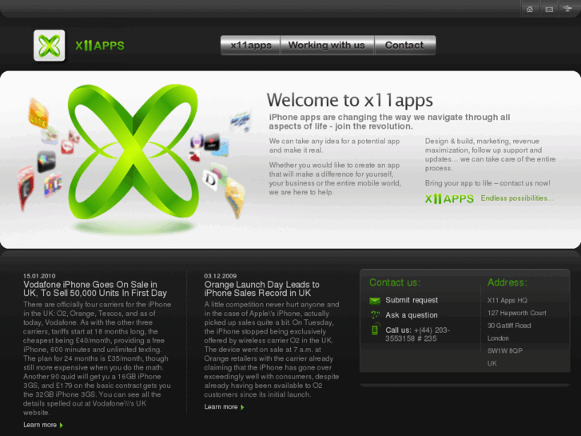The height and width of the screenshot is (436, 581).
Task: Open the Vodafone iPhone Goes On Sale headline
Action: tap(95, 289)
